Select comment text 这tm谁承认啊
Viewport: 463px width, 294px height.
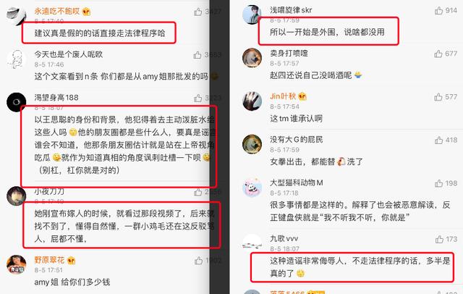coord(296,119)
